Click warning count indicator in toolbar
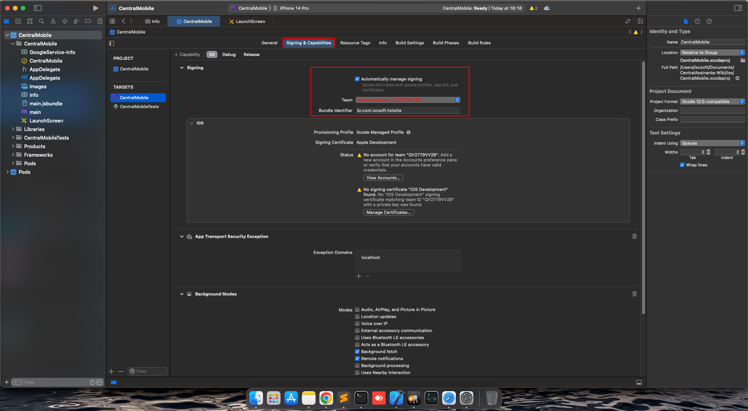This screenshot has height=411, width=748. tap(533, 8)
